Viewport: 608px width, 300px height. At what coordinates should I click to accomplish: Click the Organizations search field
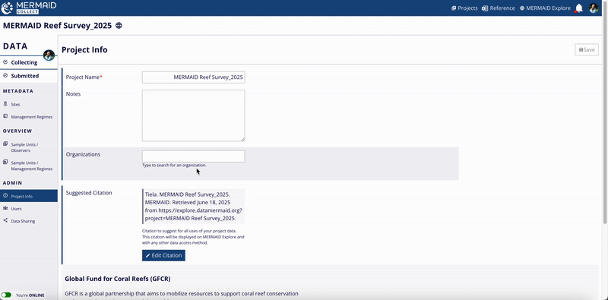193,156
